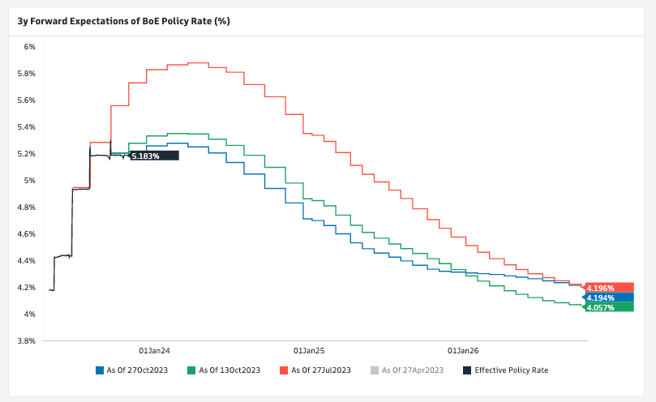656x402 pixels.
Task: Click the 01Jan24 x-axis date label
Action: pos(154,351)
